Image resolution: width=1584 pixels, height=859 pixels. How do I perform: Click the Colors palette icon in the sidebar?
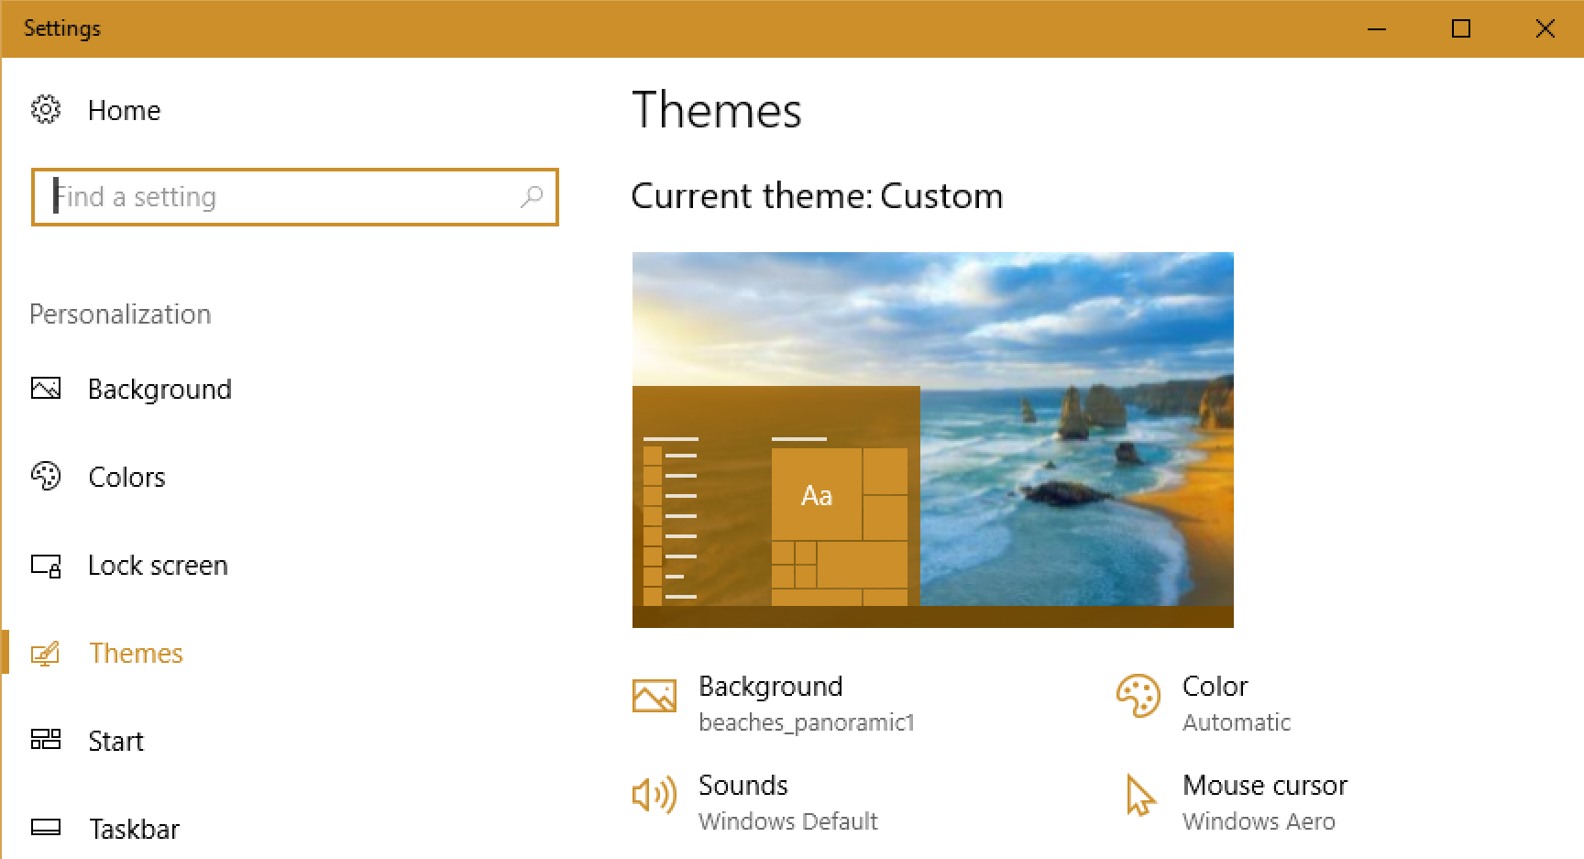tap(46, 477)
